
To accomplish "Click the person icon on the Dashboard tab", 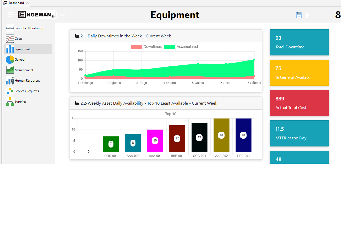I will tap(4, 3).
